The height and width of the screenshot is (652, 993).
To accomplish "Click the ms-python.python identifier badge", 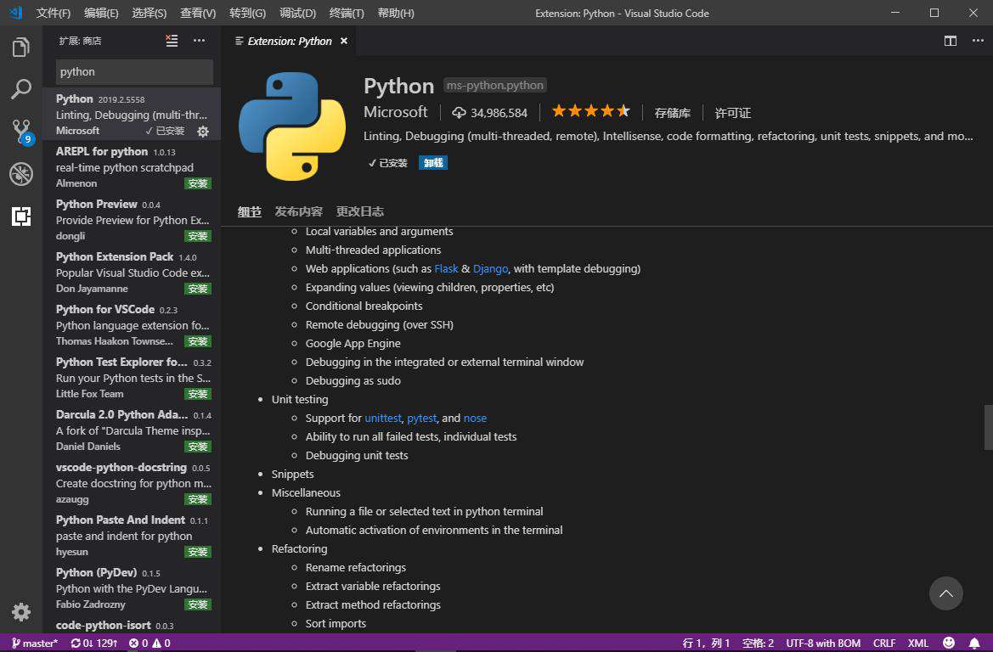I will (x=494, y=86).
